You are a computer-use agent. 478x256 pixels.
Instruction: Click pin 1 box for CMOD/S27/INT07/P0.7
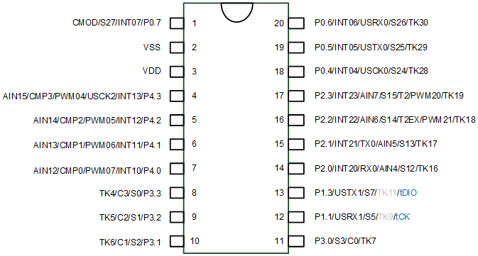coord(177,23)
